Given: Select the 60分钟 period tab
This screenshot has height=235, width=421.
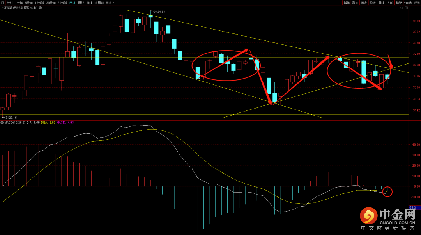Looking at the screenshot, I should tap(62, 3).
